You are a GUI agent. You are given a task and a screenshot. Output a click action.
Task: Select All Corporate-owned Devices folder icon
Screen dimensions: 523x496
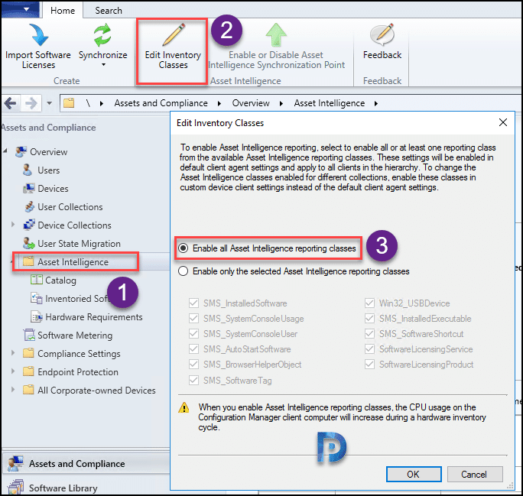pyautogui.click(x=28, y=390)
